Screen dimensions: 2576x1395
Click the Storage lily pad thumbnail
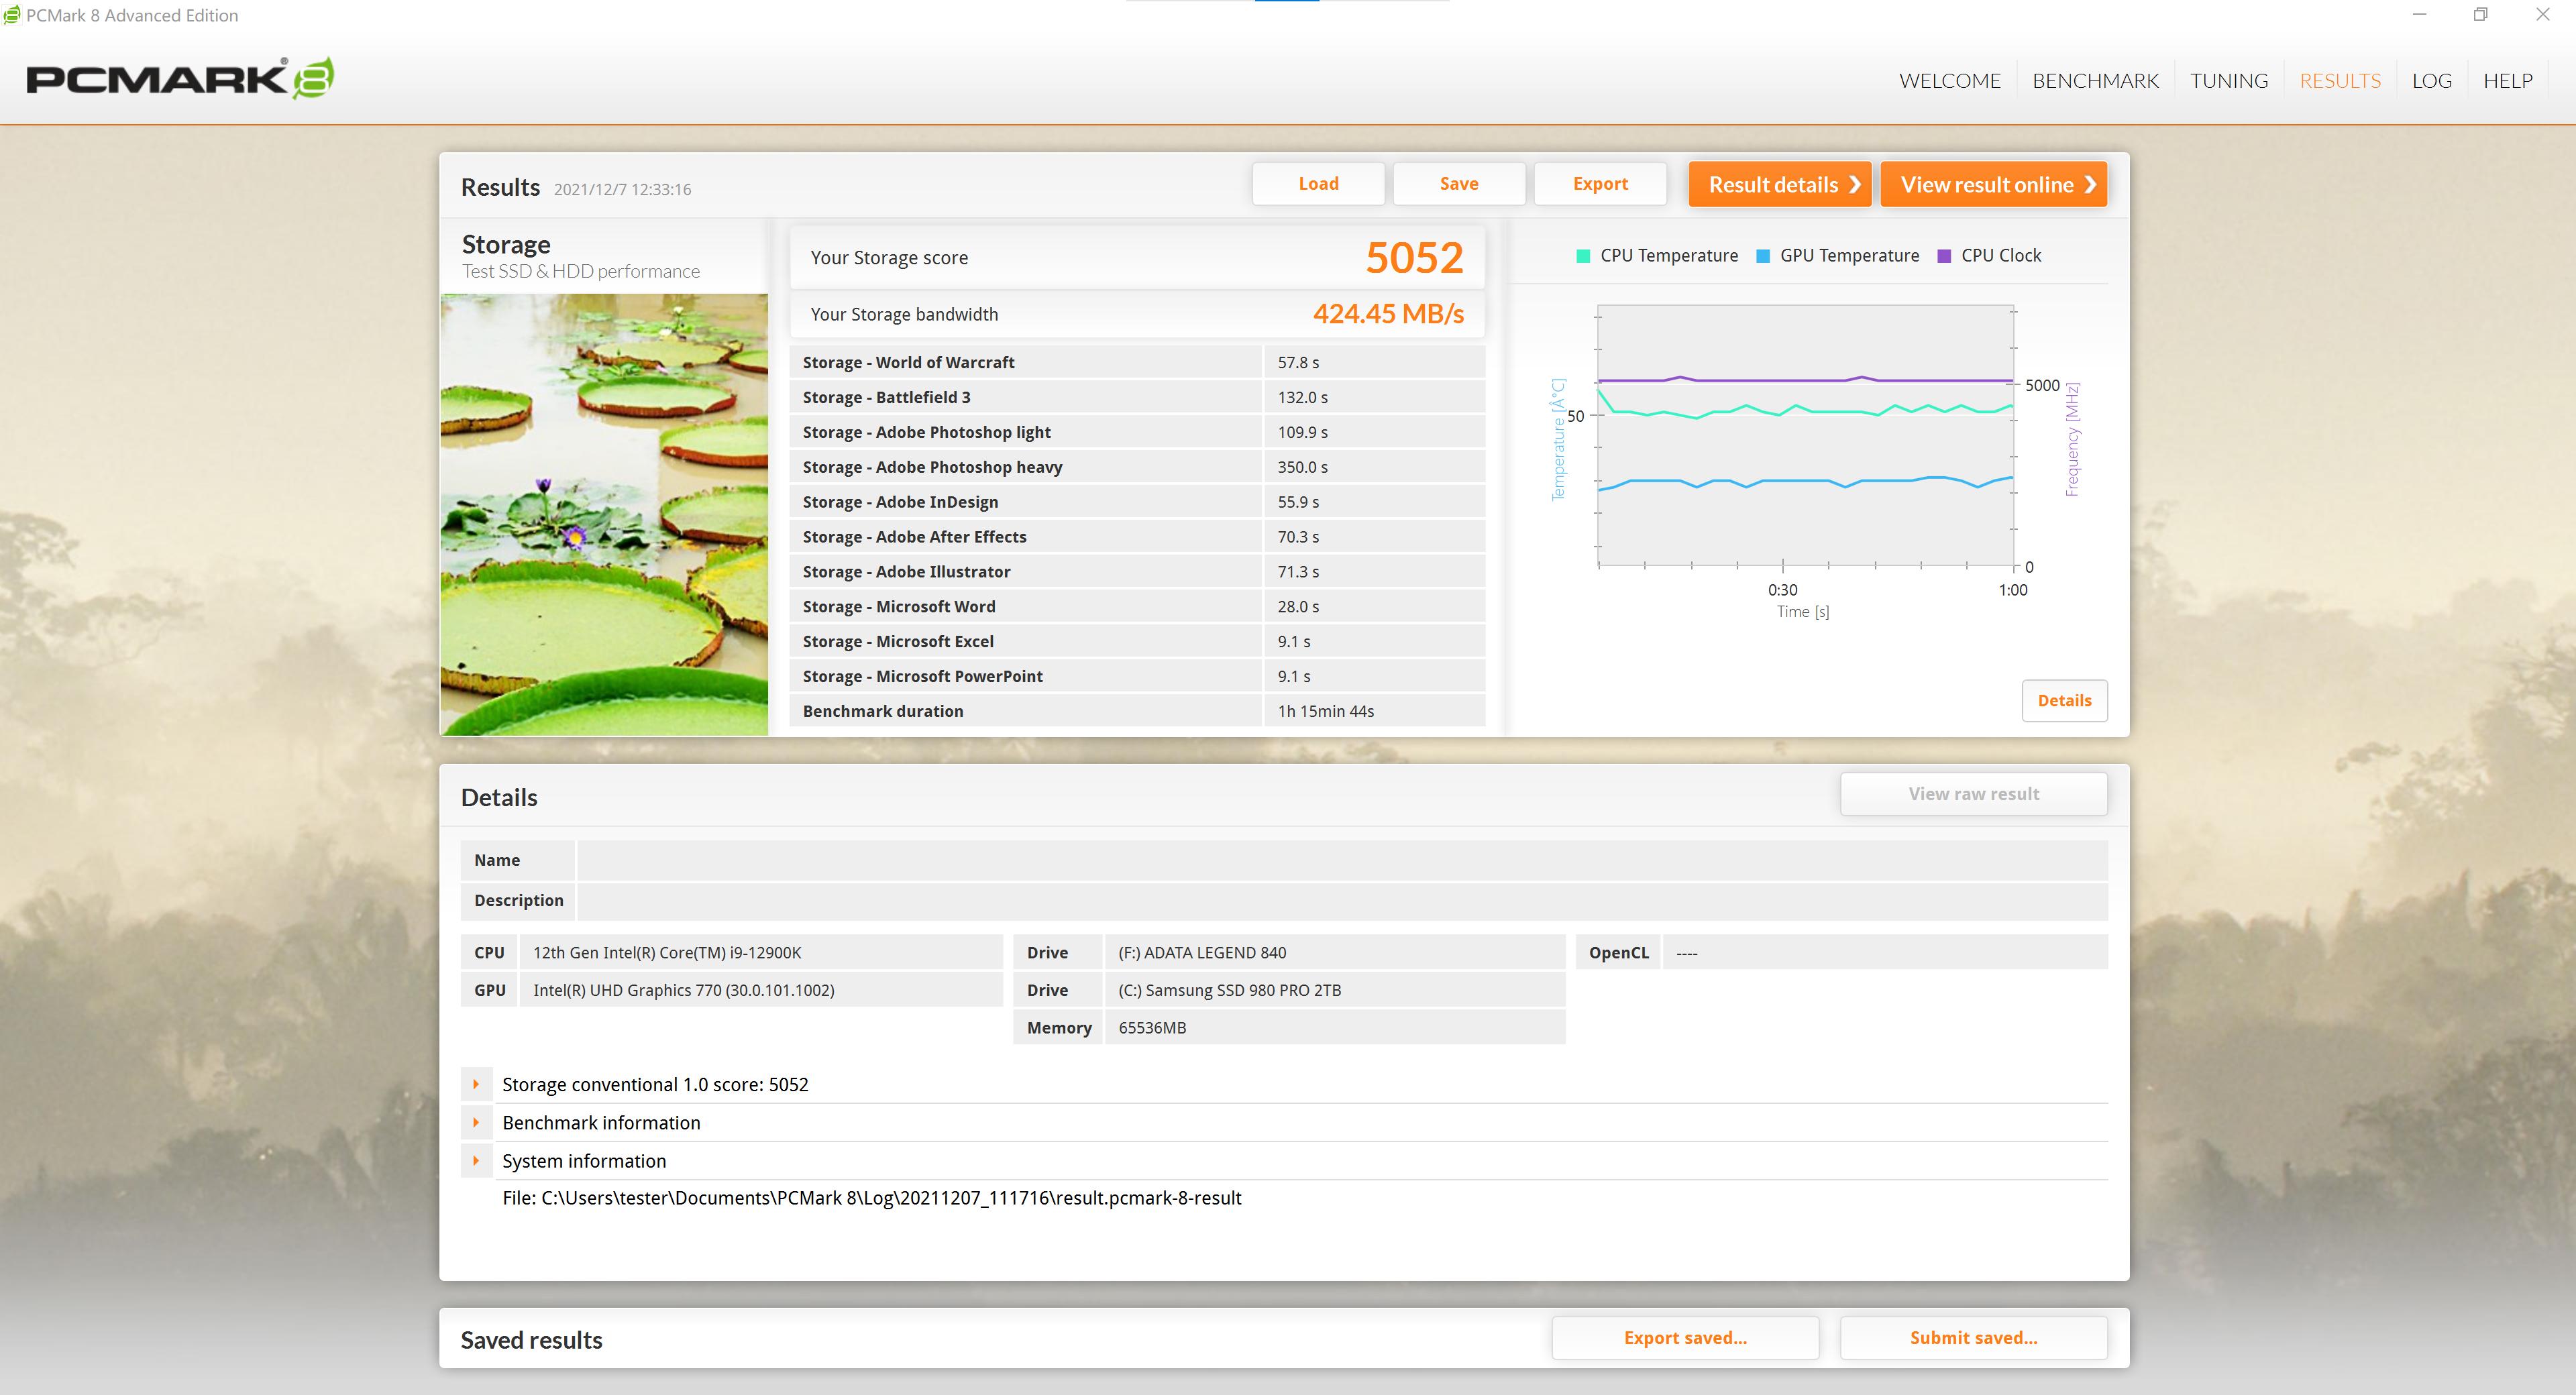pyautogui.click(x=604, y=514)
